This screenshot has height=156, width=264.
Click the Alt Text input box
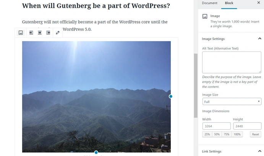click(232, 63)
